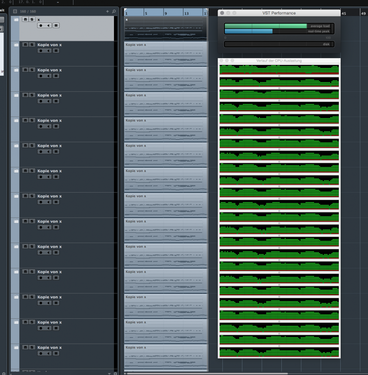Screen dimensions: 368x375
Task: Open the gear settings at bottom-left corner
Action: [x=4, y=373]
